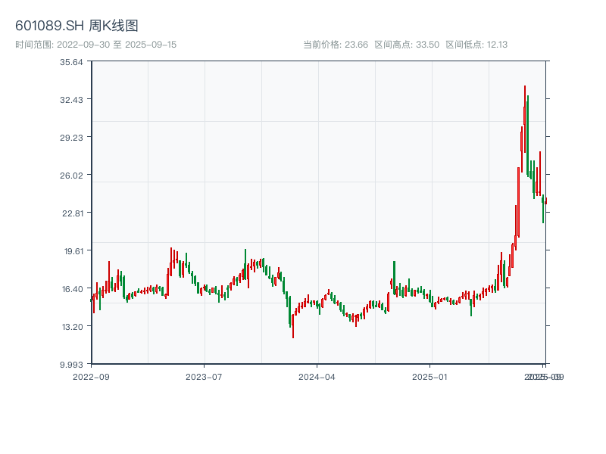Viewport: 606px width, 454px height.
Task: Click the tallest red candlestick at the peak
Action: click(525, 119)
